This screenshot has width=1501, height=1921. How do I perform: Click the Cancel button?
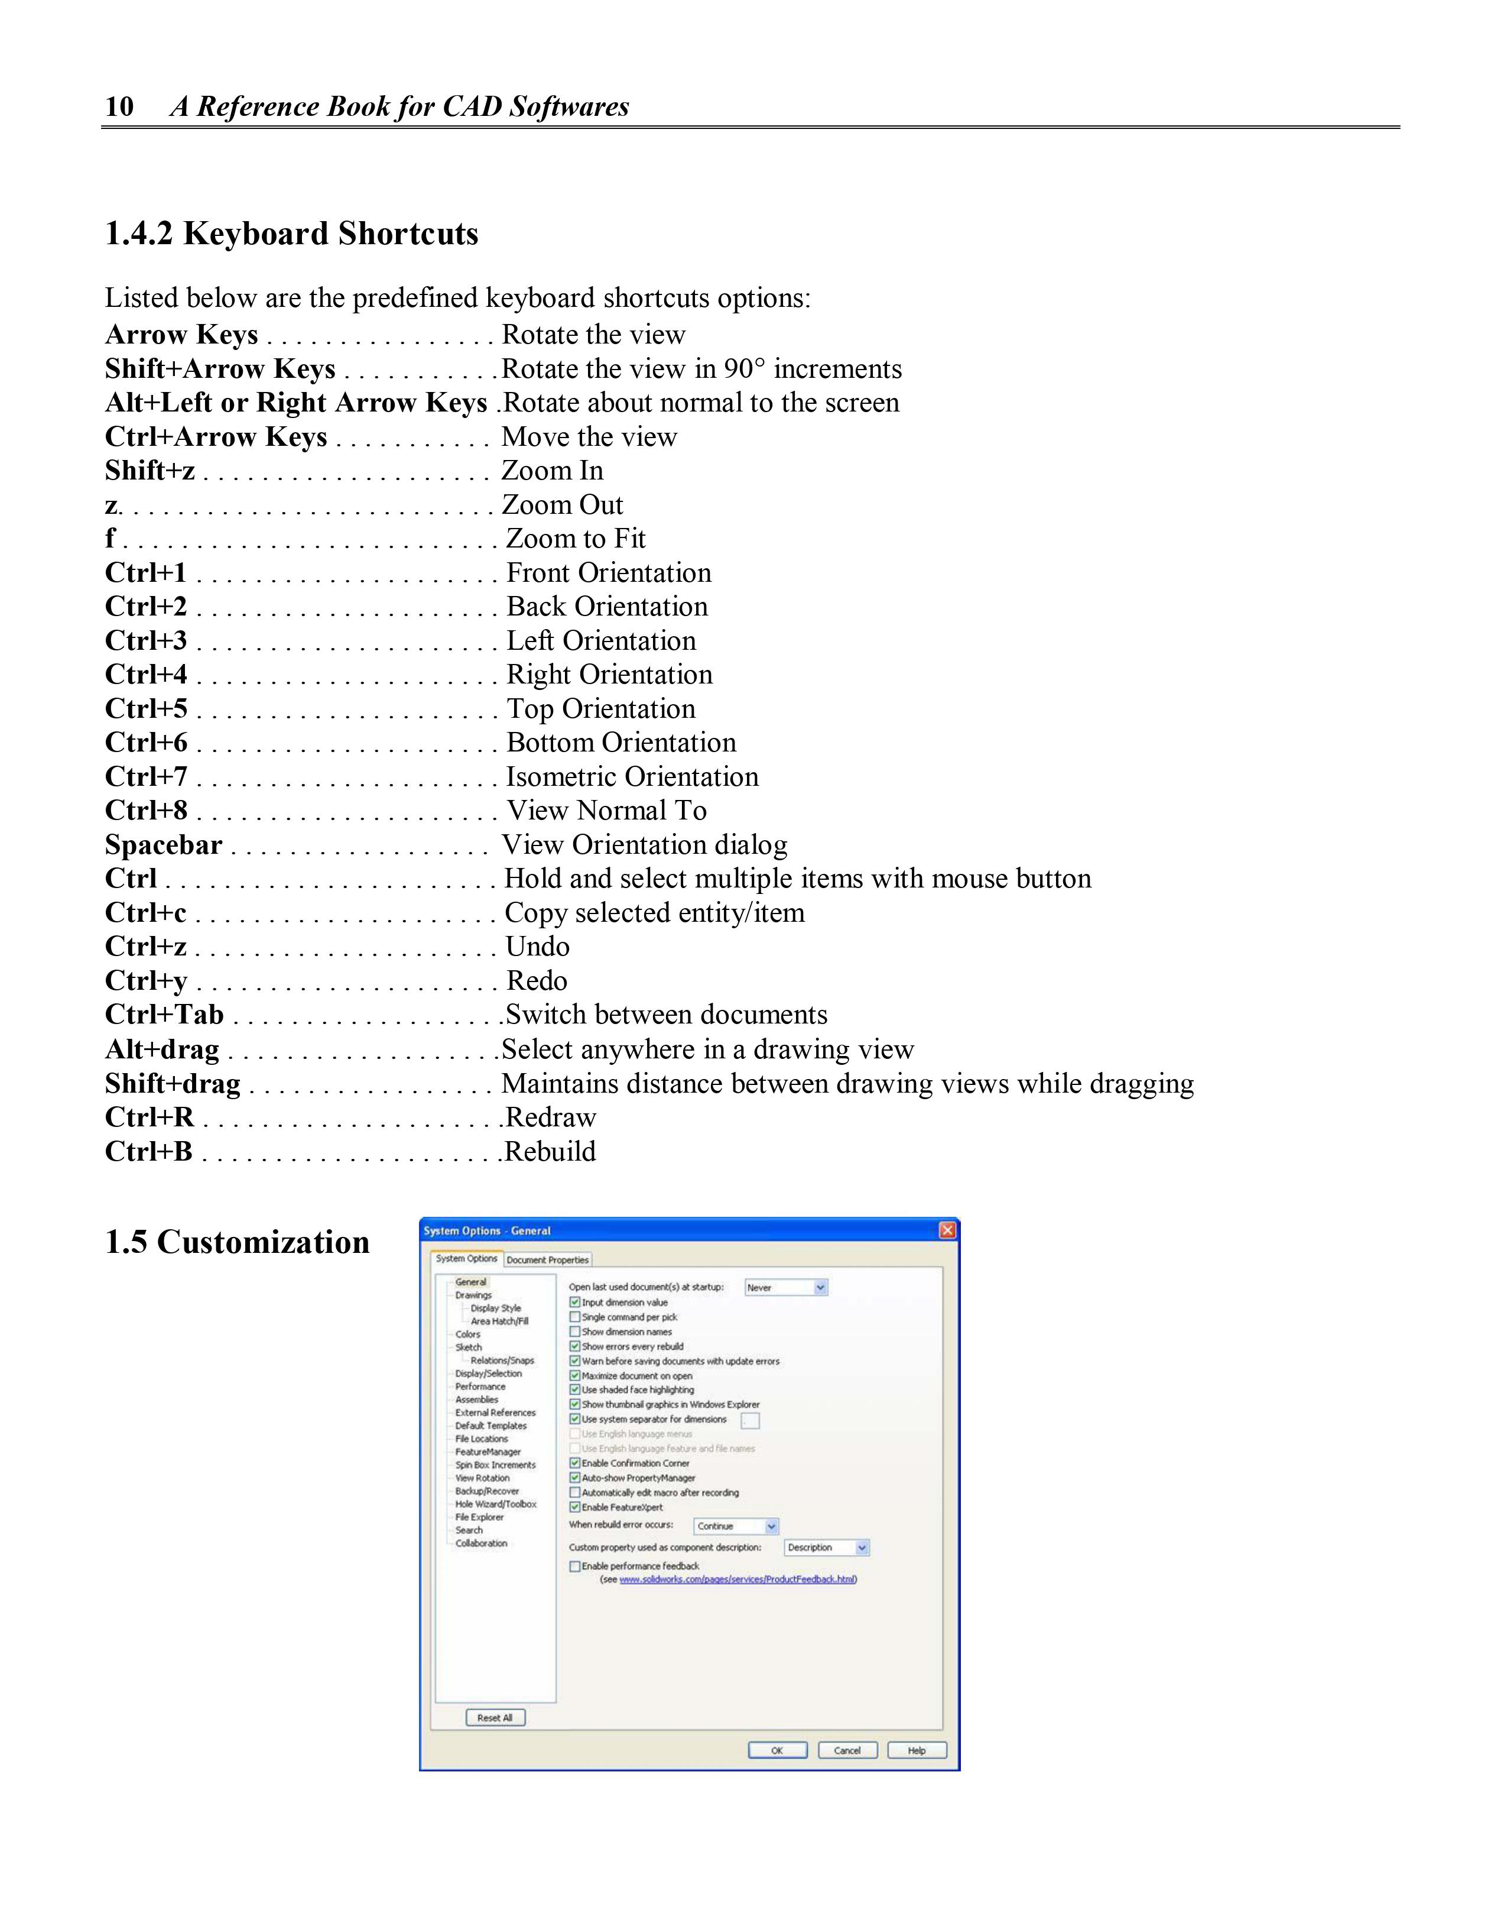847,1750
